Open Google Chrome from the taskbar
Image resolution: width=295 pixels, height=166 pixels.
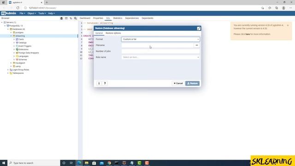pyautogui.click(x=109, y=163)
